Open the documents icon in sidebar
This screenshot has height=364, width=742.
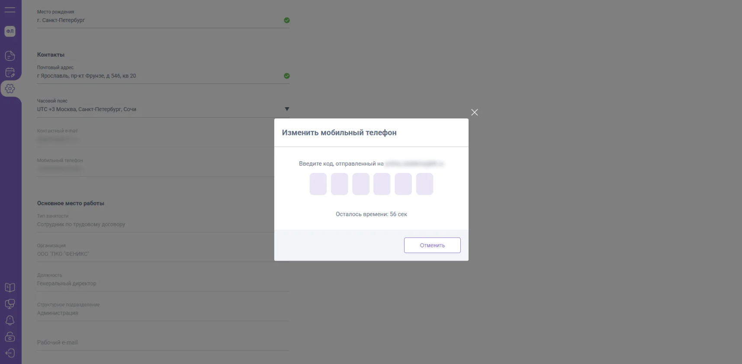[10, 56]
